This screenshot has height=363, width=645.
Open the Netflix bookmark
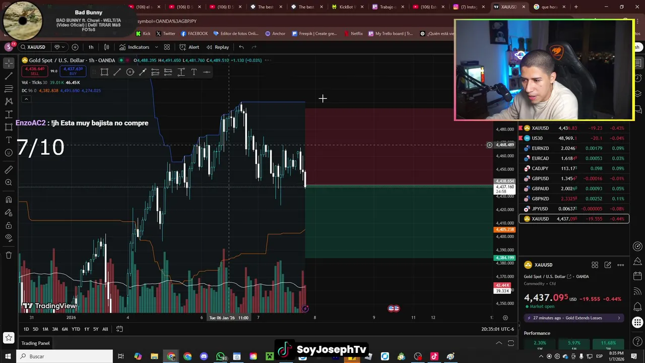click(353, 33)
